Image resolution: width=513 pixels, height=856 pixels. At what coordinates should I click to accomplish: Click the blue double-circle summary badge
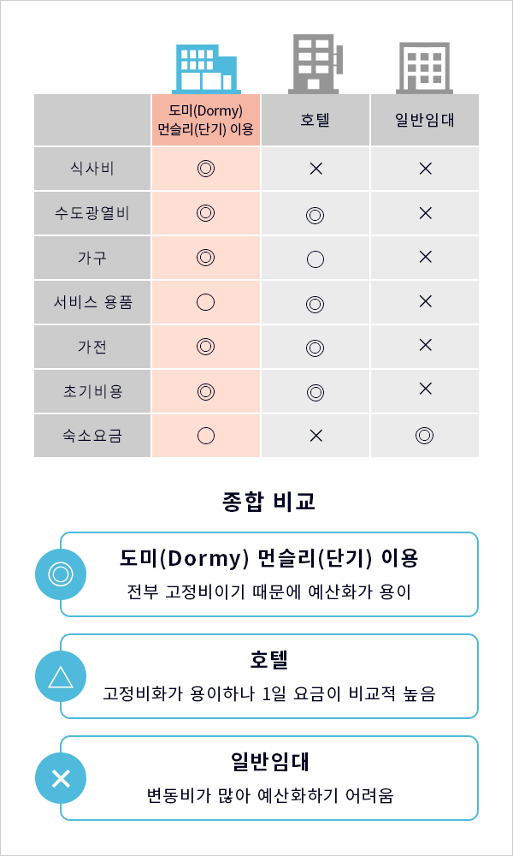61,574
